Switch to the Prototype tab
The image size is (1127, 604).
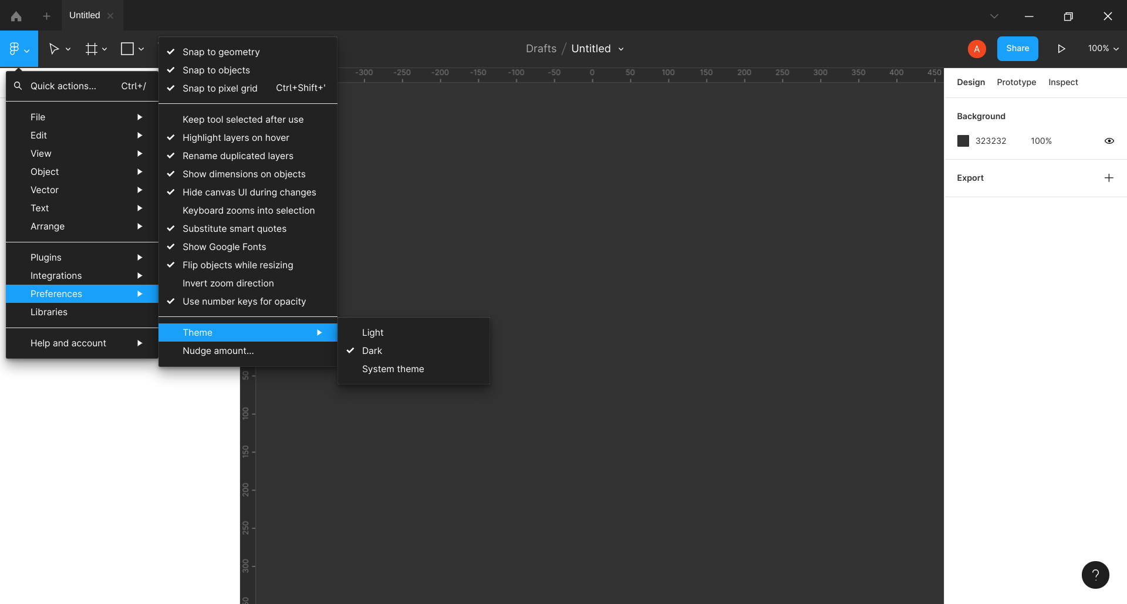[x=1016, y=82]
